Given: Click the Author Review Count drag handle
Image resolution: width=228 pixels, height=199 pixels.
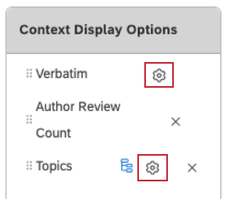Looking at the screenshot, I should 29,119.
